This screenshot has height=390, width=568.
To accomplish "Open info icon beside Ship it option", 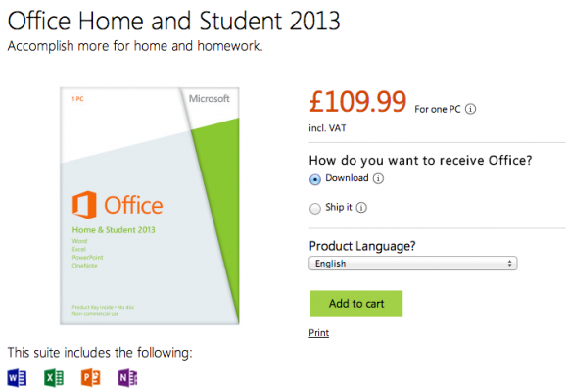I will 361,208.
